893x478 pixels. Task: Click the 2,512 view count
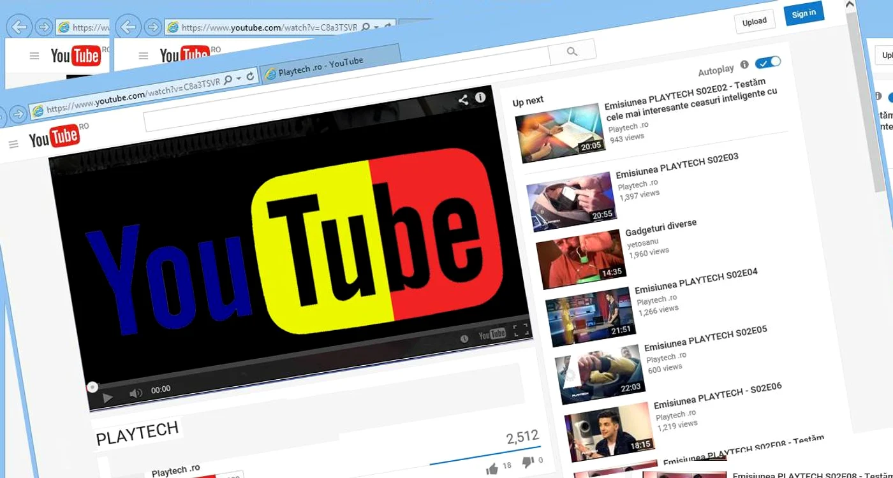(x=522, y=437)
